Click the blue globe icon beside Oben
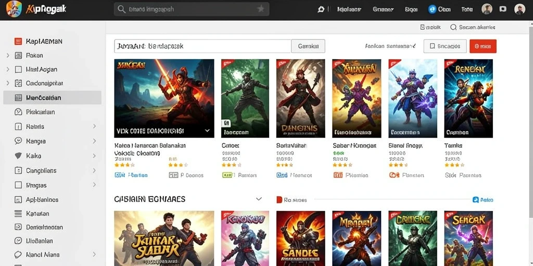Image resolution: width=533 pixels, height=266 pixels. pyautogui.click(x=432, y=9)
